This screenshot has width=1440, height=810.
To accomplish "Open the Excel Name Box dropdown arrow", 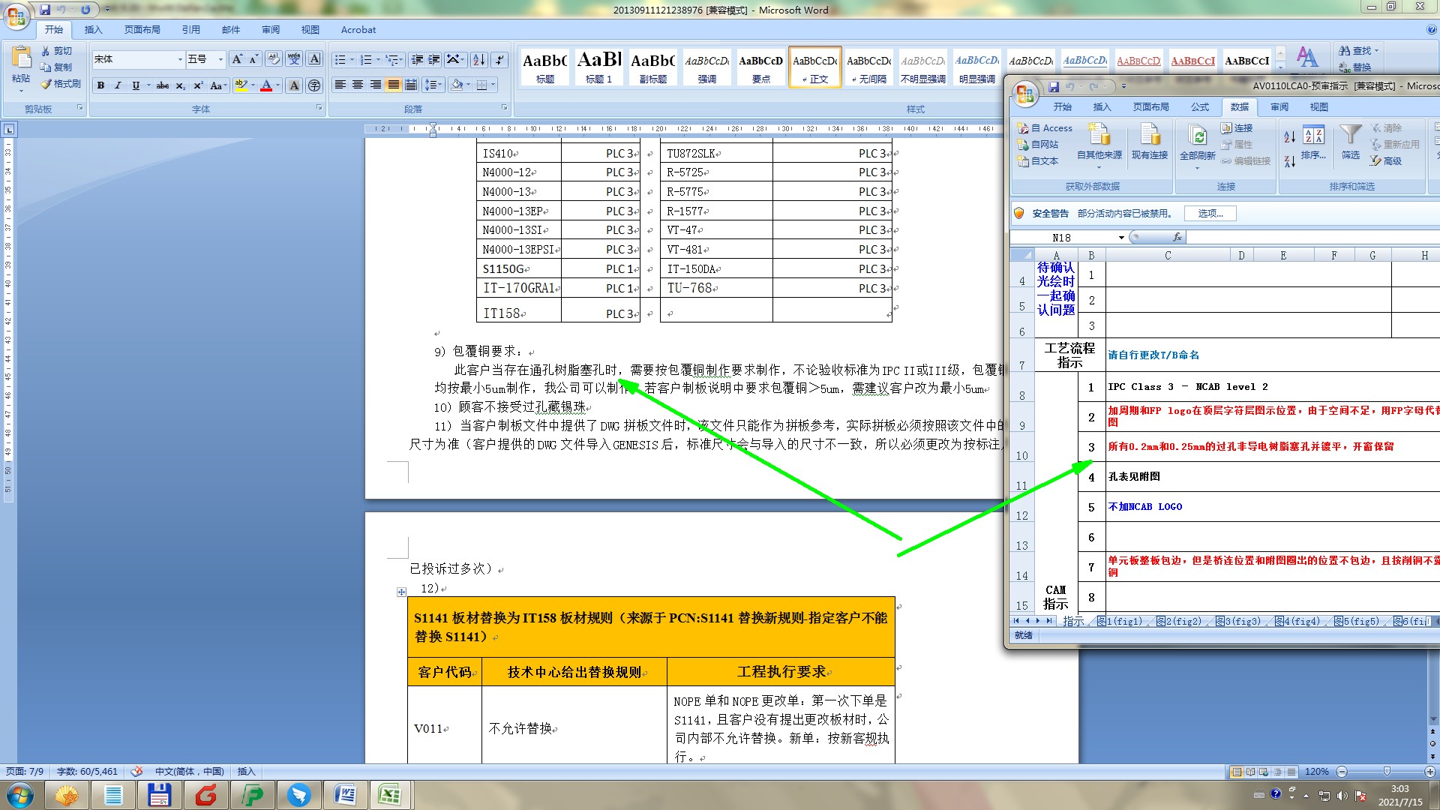I will tap(1121, 238).
